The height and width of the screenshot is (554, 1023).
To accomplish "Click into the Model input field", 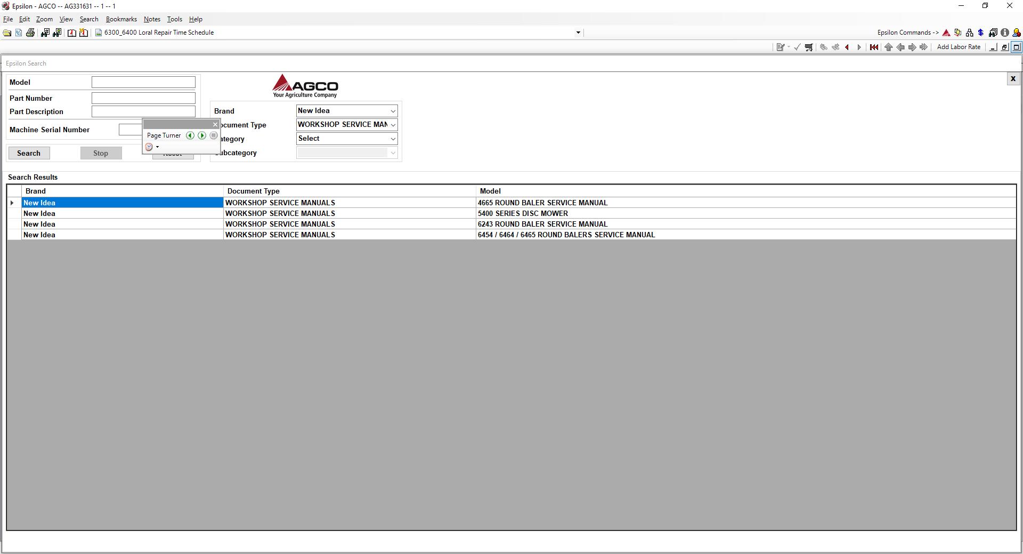I will (143, 82).
